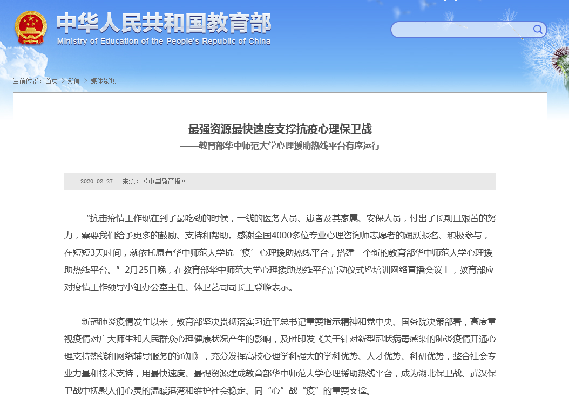569x399 pixels.
Task: Open 新闻 breadcrumb link
Action: [74, 81]
